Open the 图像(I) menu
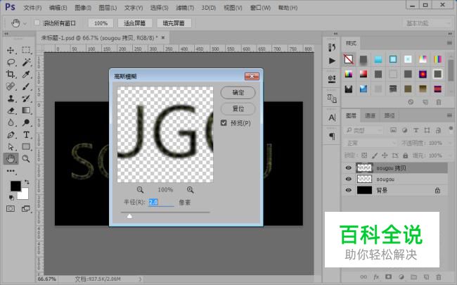This screenshot has height=285, width=457. click(x=83, y=8)
